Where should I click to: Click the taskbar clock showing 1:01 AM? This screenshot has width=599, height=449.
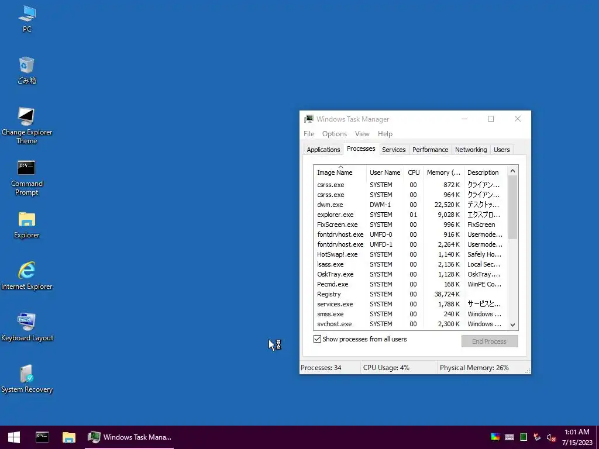pyautogui.click(x=577, y=437)
